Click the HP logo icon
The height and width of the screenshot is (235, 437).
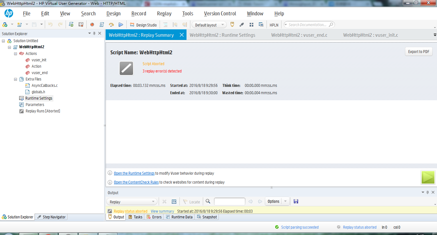(9, 13)
